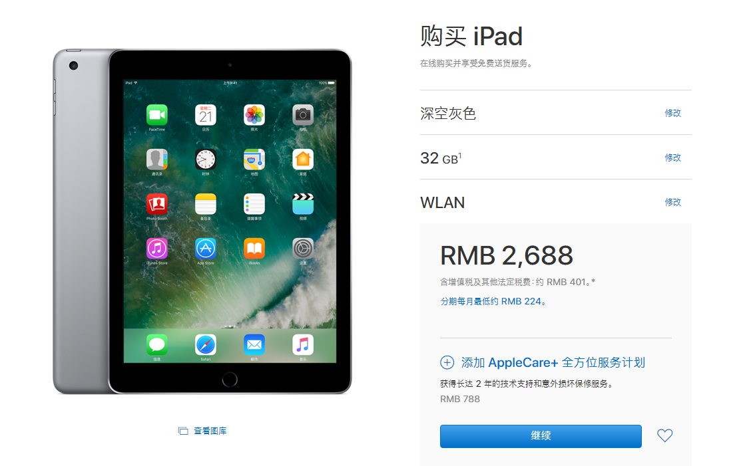The height and width of the screenshot is (466, 755).
Task: Click the Mail icon in iPad dock
Action: (254, 345)
